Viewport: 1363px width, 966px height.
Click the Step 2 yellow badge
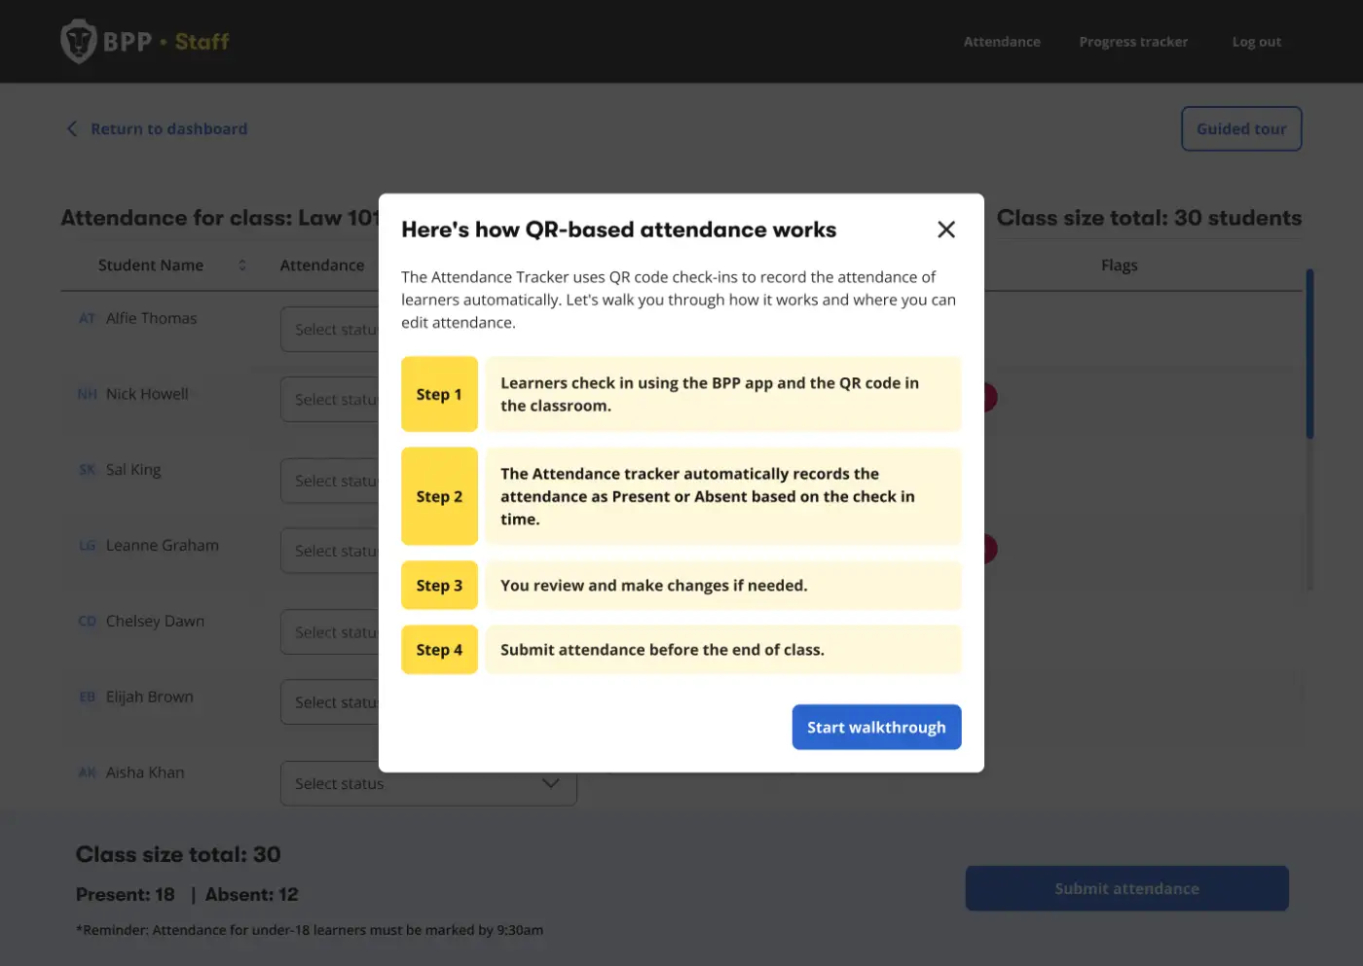tap(439, 496)
